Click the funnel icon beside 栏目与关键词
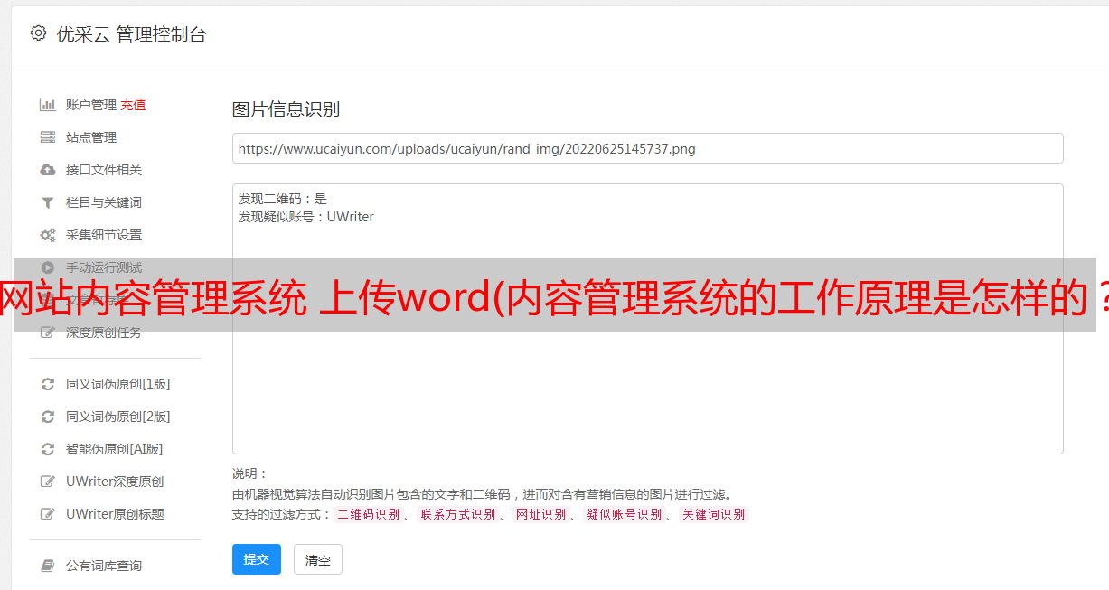This screenshot has height=590, width=1109. point(48,202)
